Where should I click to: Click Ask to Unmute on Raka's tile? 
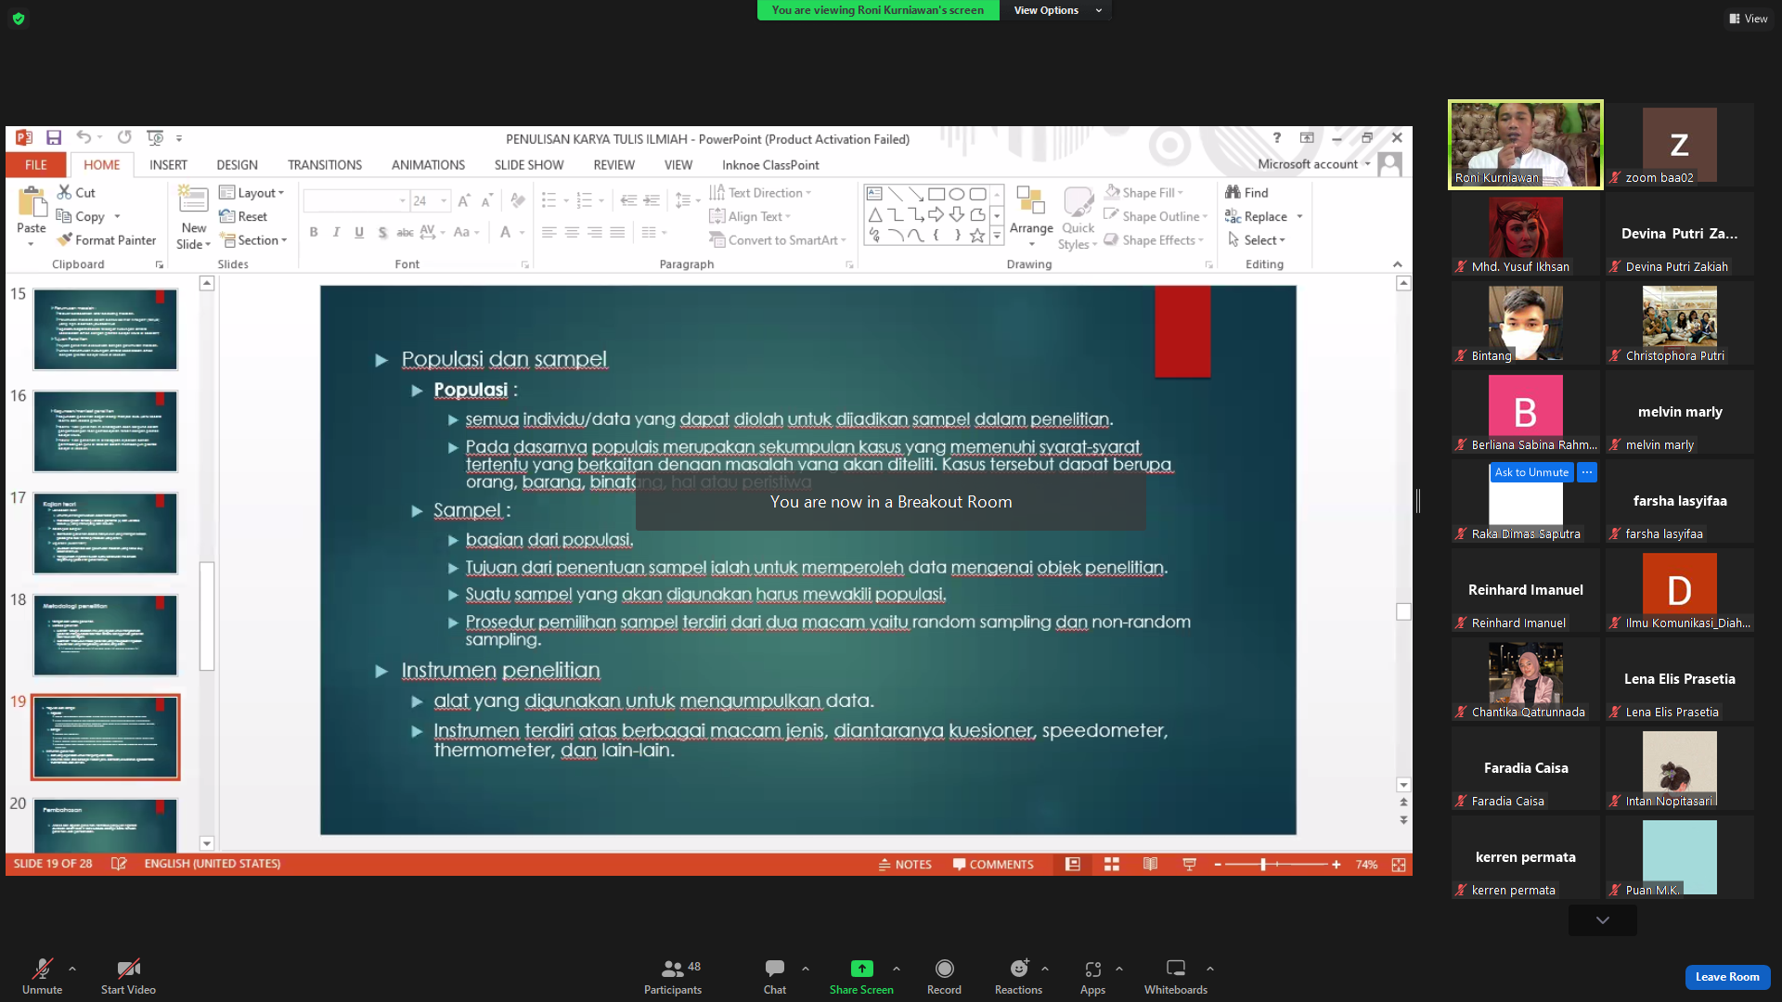(1531, 472)
